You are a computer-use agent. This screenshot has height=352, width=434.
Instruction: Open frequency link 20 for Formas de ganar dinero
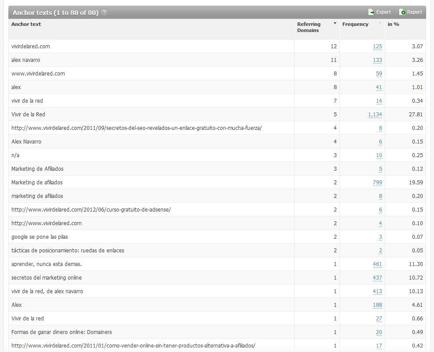[379, 332]
